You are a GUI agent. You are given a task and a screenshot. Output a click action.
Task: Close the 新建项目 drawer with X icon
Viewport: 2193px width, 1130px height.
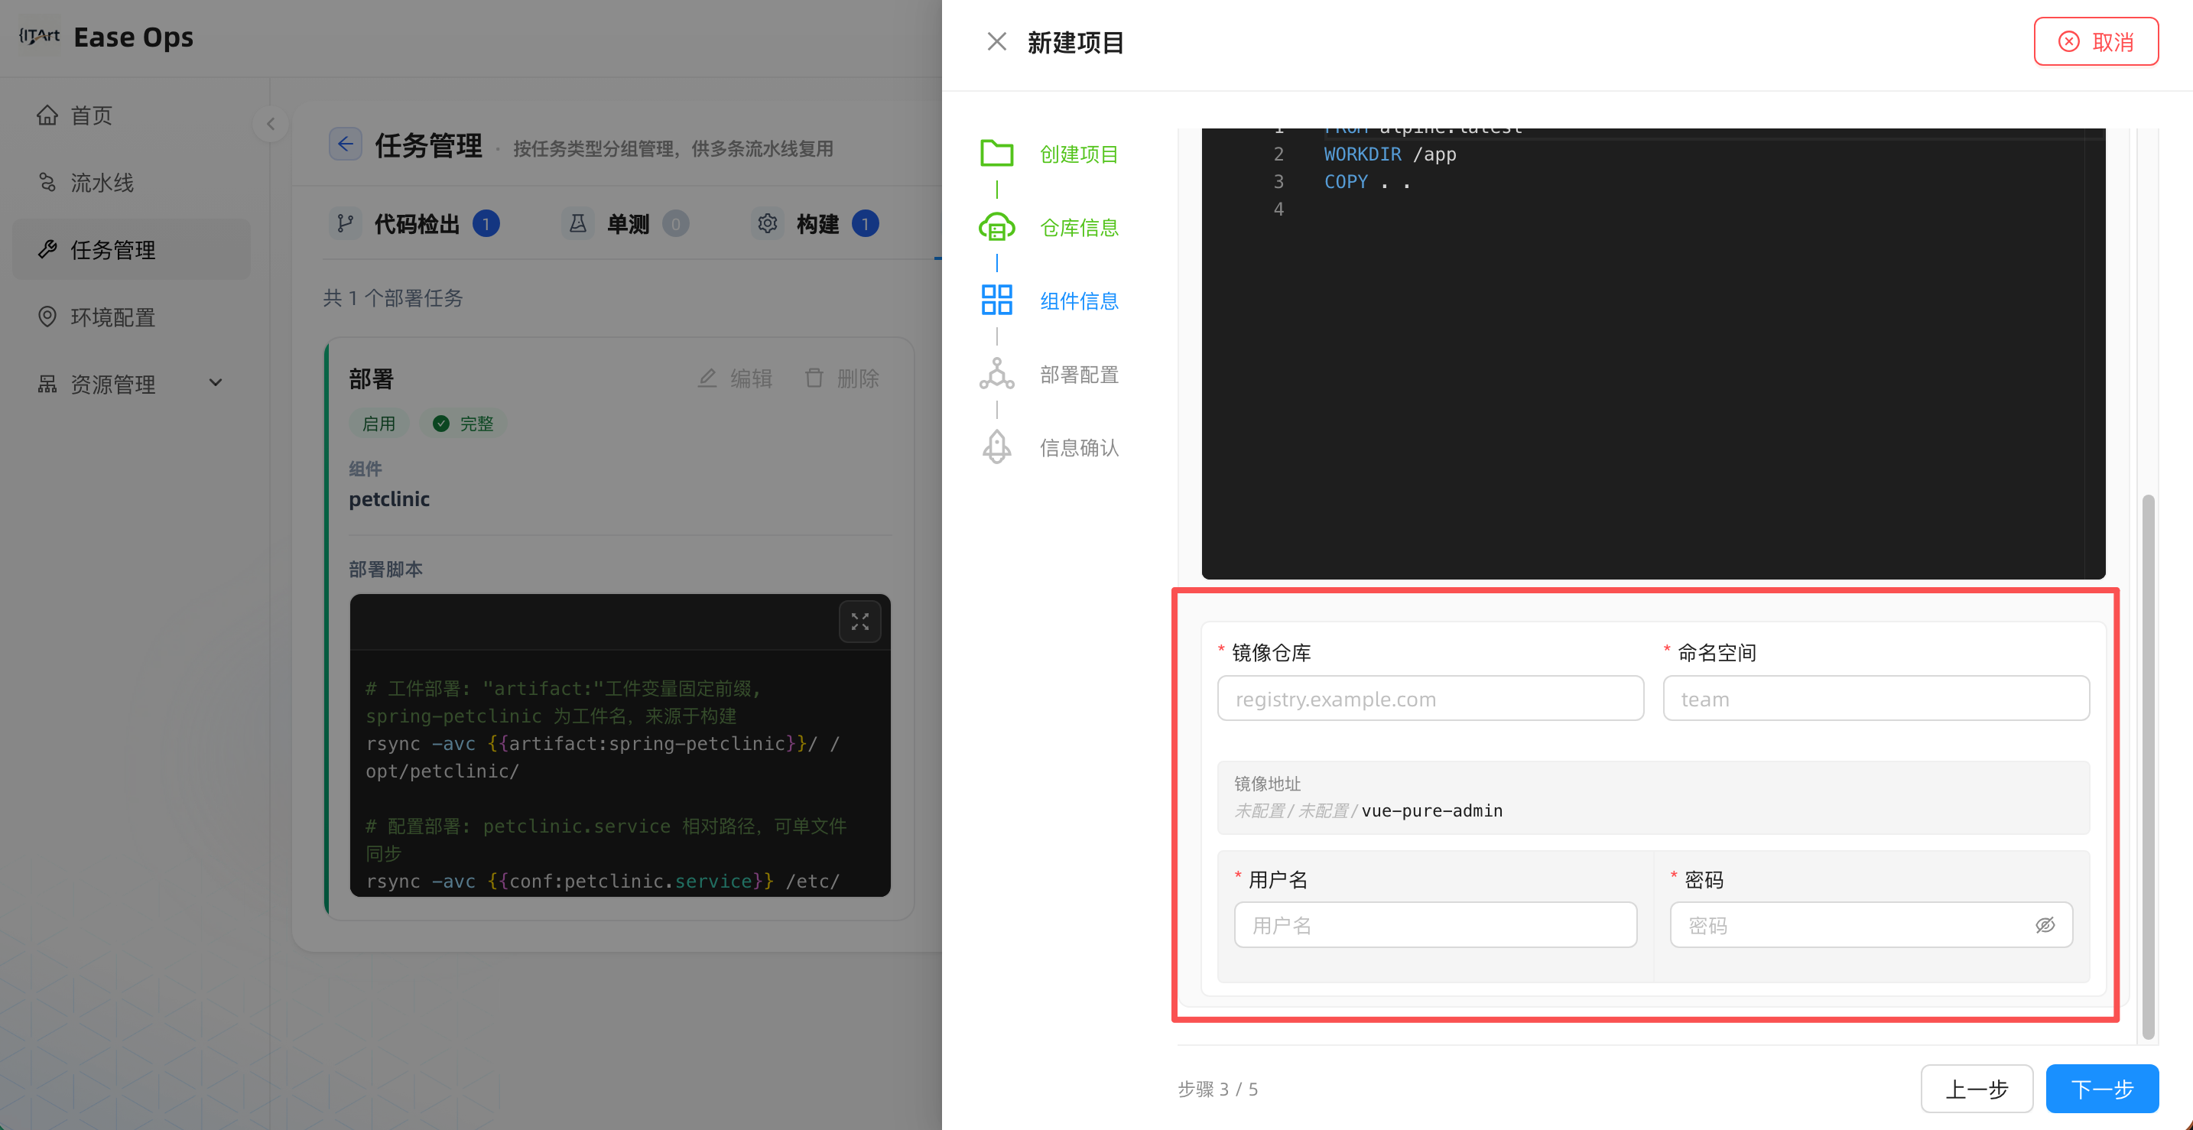997,42
